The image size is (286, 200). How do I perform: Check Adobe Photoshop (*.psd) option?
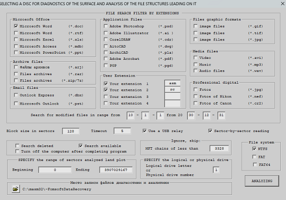click(x=106, y=26)
